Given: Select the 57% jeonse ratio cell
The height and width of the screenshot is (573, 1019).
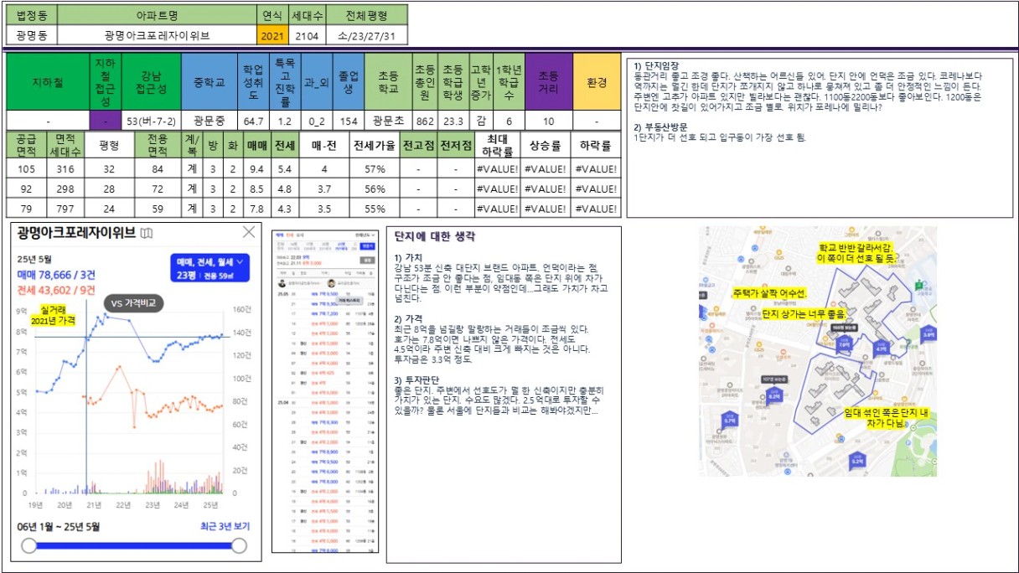Looking at the screenshot, I should pyautogui.click(x=374, y=169).
